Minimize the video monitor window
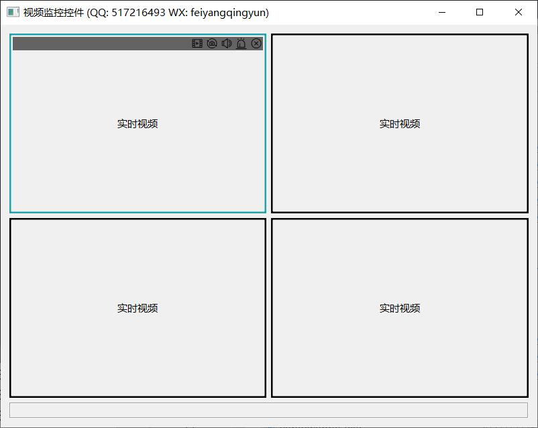Screen dimensions: 538x428 441,12
